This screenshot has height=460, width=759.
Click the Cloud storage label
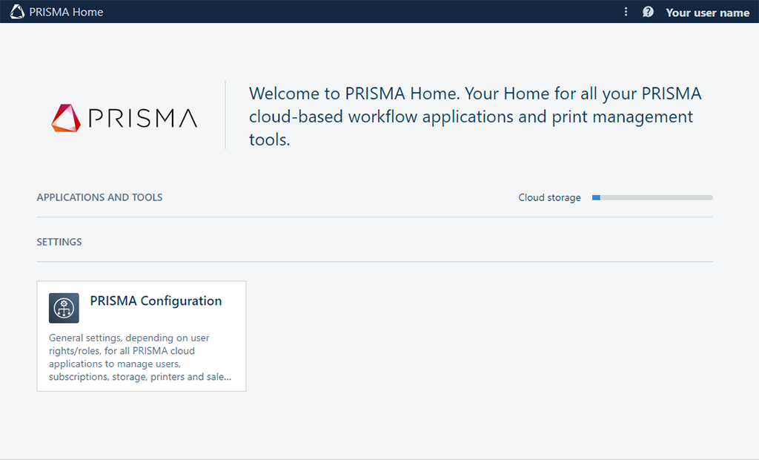[x=549, y=198]
